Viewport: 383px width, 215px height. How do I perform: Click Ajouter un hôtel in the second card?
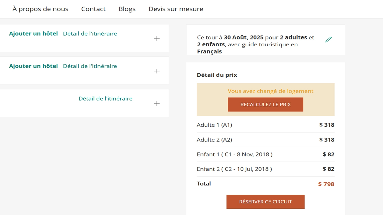coord(34,66)
